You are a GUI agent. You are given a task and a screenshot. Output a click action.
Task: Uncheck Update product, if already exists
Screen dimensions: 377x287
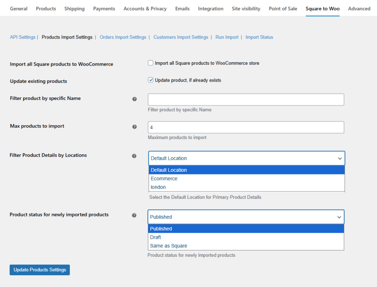coord(150,79)
